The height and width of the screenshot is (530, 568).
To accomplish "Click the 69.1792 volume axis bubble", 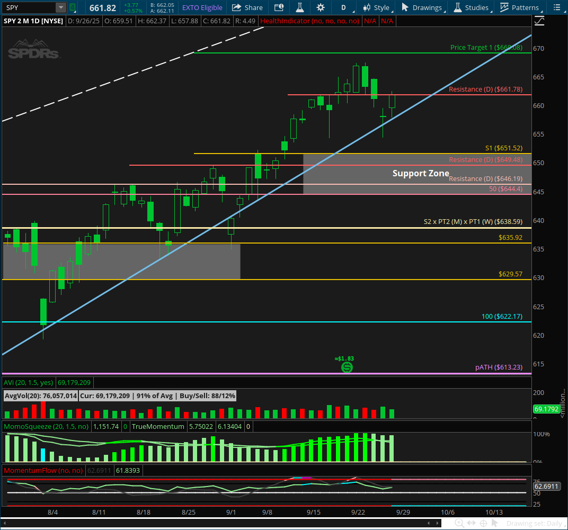I will tap(546, 409).
